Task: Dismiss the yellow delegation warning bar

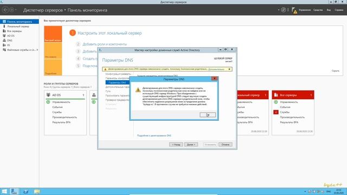Action: (229, 69)
